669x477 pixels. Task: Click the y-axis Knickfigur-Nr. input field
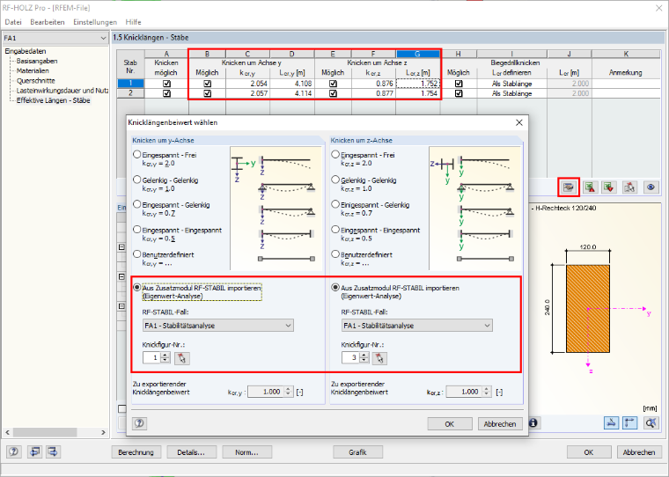pyautogui.click(x=151, y=357)
